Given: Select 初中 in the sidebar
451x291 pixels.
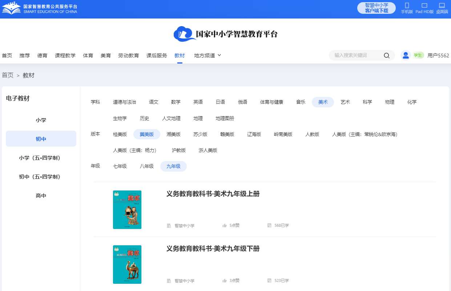Looking at the screenshot, I should [x=41, y=139].
